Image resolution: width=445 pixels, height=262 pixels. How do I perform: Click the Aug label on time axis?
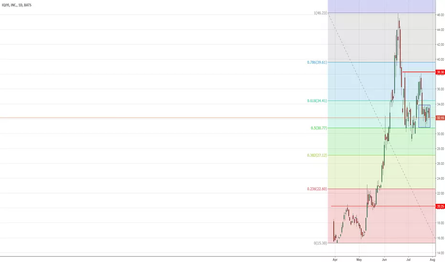pyautogui.click(x=432, y=260)
